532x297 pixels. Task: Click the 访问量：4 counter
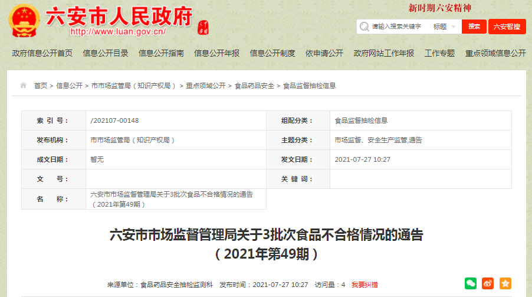pyautogui.click(x=330, y=285)
